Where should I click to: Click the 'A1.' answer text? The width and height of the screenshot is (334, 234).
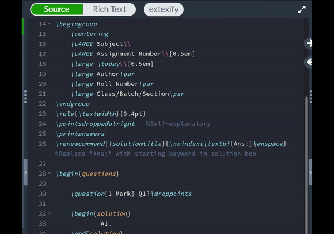point(106,223)
